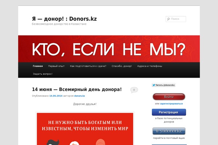This screenshot has height=145, width=218.
Task: Open the КТО, ЕСЛИ НЕ МЫ? banner
Action: [109, 49]
